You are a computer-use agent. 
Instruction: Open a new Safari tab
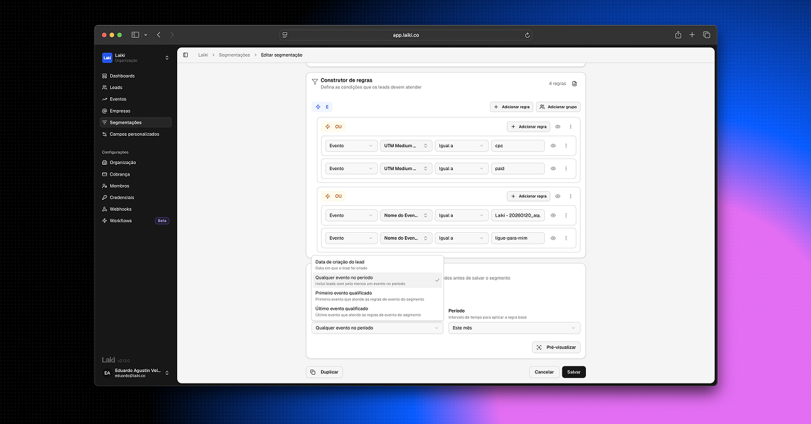click(x=692, y=34)
